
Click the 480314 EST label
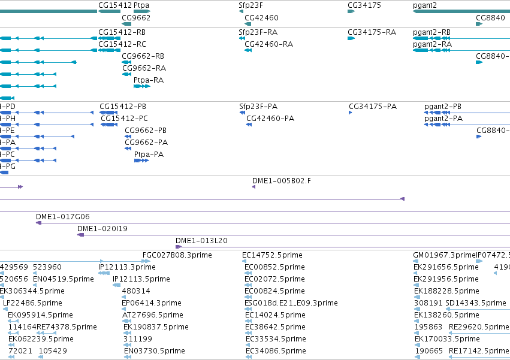click(x=136, y=291)
